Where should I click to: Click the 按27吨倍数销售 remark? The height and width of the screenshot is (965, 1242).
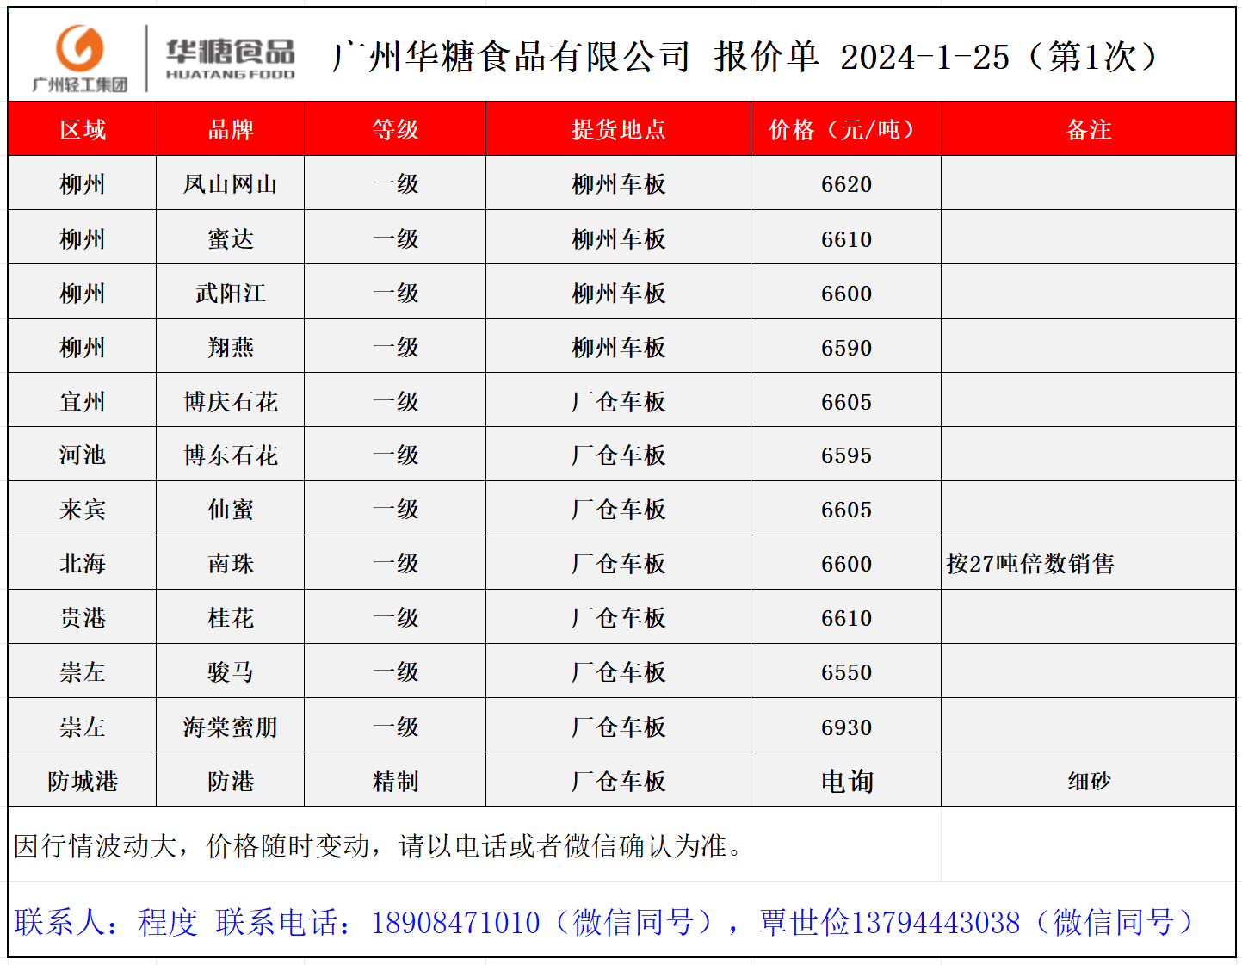click(x=1030, y=564)
